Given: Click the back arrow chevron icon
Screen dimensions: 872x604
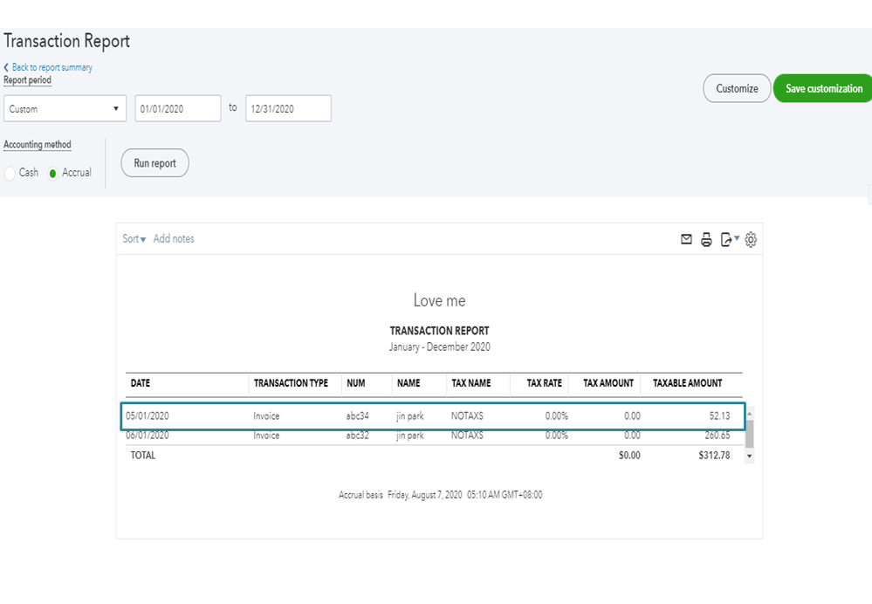Looking at the screenshot, I should (x=7, y=67).
